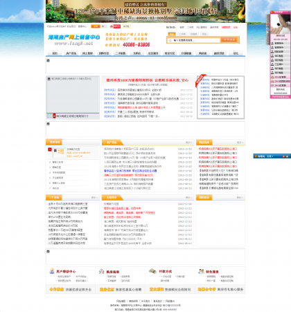Select the orange highlighted search category tab
Screen dimensions: 291x312
pos(172,34)
